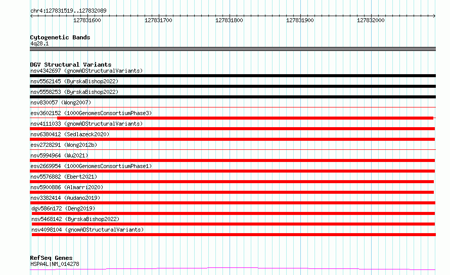Open the RefSeq Genes track title
This screenshot has width=450, height=275.
click(x=51, y=258)
